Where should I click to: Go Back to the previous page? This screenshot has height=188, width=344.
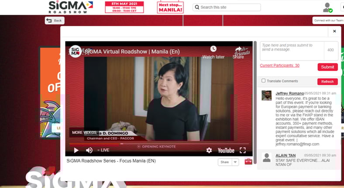coord(55,21)
